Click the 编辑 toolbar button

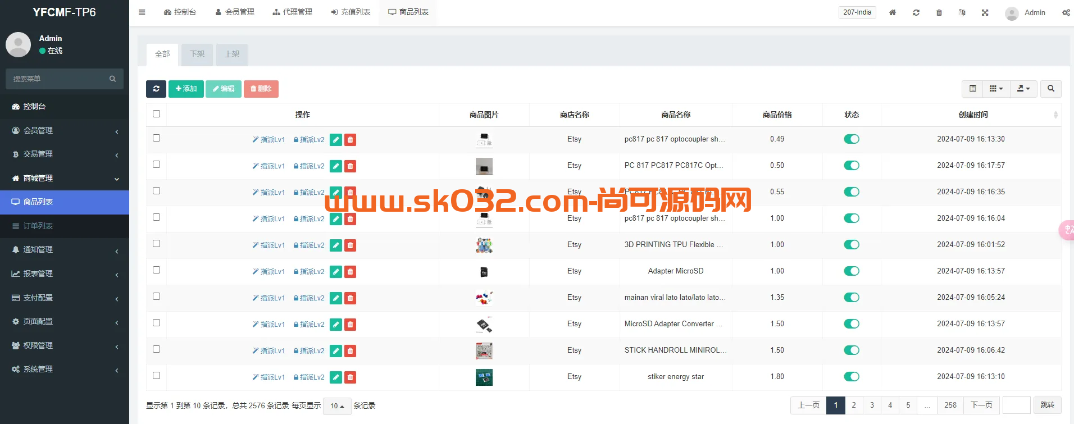tap(224, 89)
